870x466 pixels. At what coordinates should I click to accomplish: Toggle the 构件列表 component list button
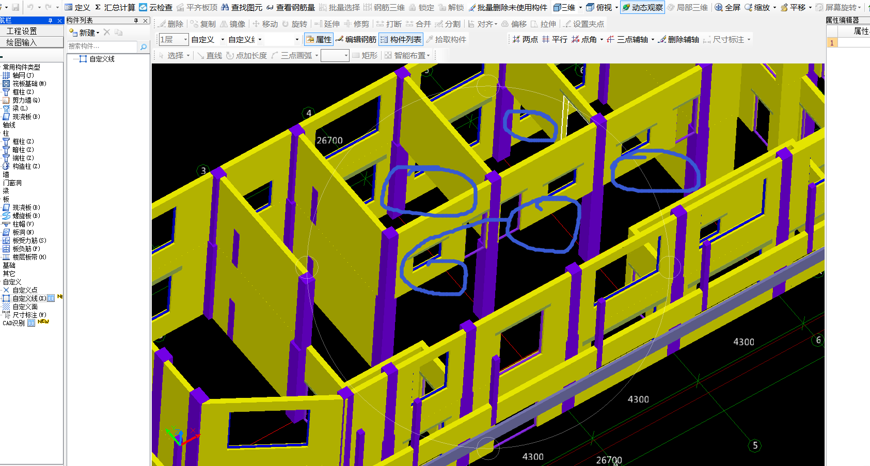pyautogui.click(x=401, y=39)
